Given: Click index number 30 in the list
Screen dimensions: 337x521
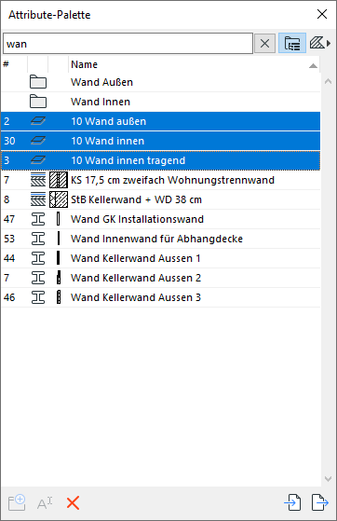Looking at the screenshot, I should [9, 141].
